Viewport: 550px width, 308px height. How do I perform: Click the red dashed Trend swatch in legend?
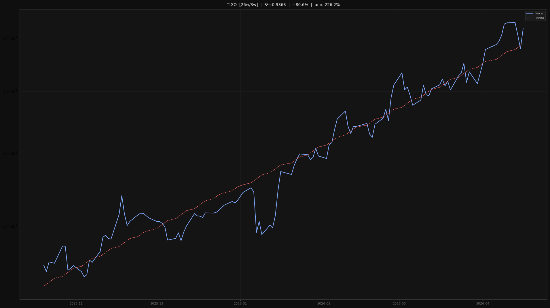click(530, 18)
